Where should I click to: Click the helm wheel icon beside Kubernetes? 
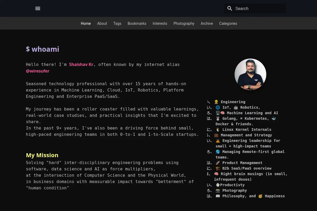coord(241,118)
